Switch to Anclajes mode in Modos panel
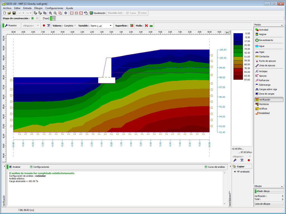The width and height of the screenshot is (286, 214). 263,71
